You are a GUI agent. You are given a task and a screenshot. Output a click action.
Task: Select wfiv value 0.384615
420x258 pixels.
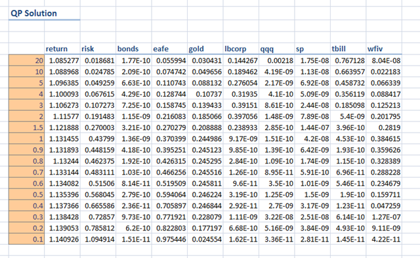click(384, 139)
